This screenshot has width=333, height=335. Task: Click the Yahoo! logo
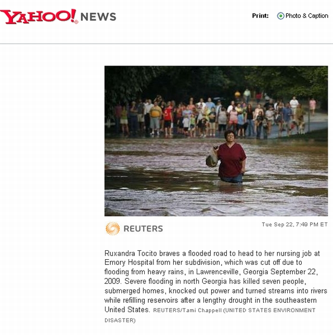click(x=39, y=17)
